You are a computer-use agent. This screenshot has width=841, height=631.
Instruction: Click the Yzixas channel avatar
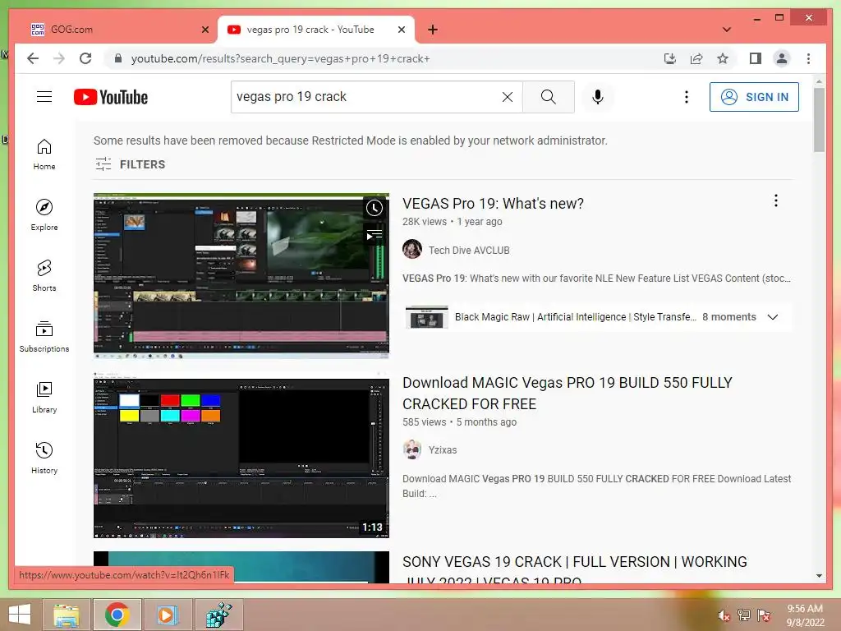click(x=412, y=449)
